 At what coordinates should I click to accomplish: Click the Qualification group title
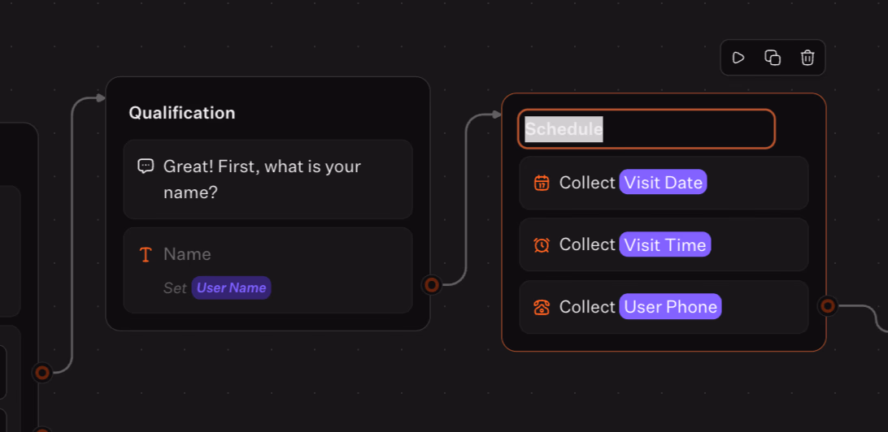182,113
